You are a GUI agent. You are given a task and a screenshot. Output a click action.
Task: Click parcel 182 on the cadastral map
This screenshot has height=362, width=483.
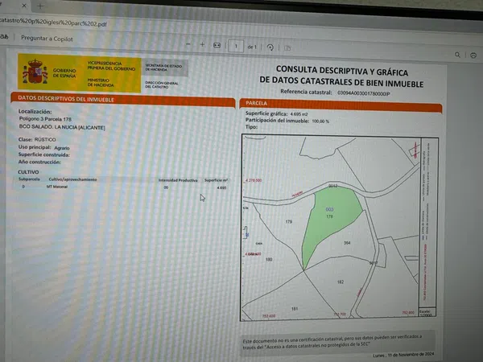[341, 282]
